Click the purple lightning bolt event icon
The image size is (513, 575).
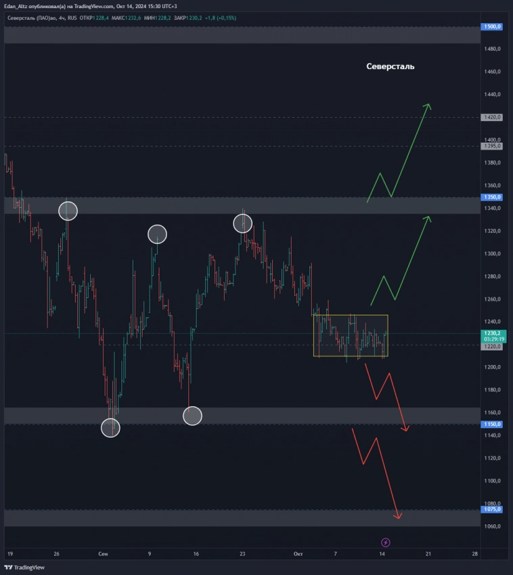pos(386,542)
